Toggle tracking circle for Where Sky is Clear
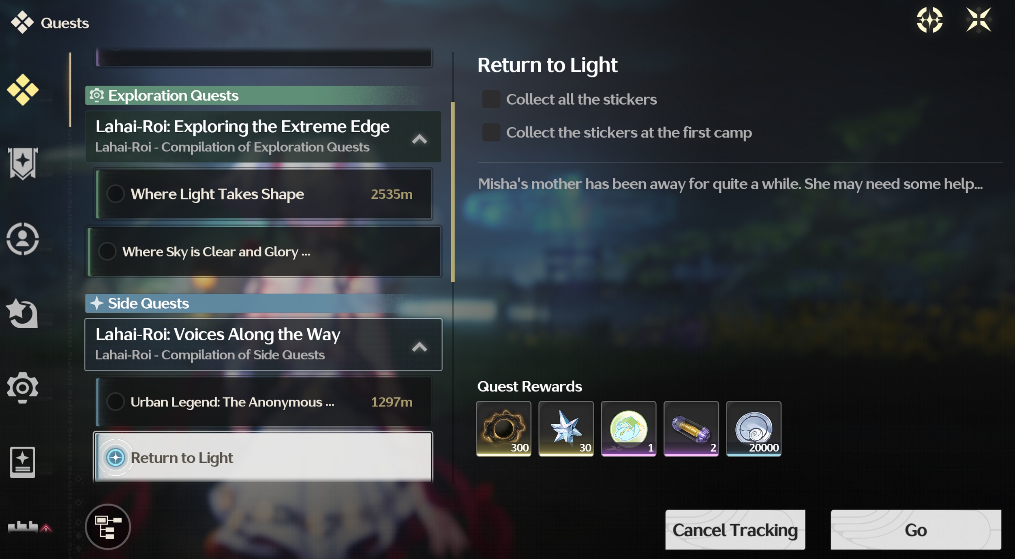 (107, 252)
